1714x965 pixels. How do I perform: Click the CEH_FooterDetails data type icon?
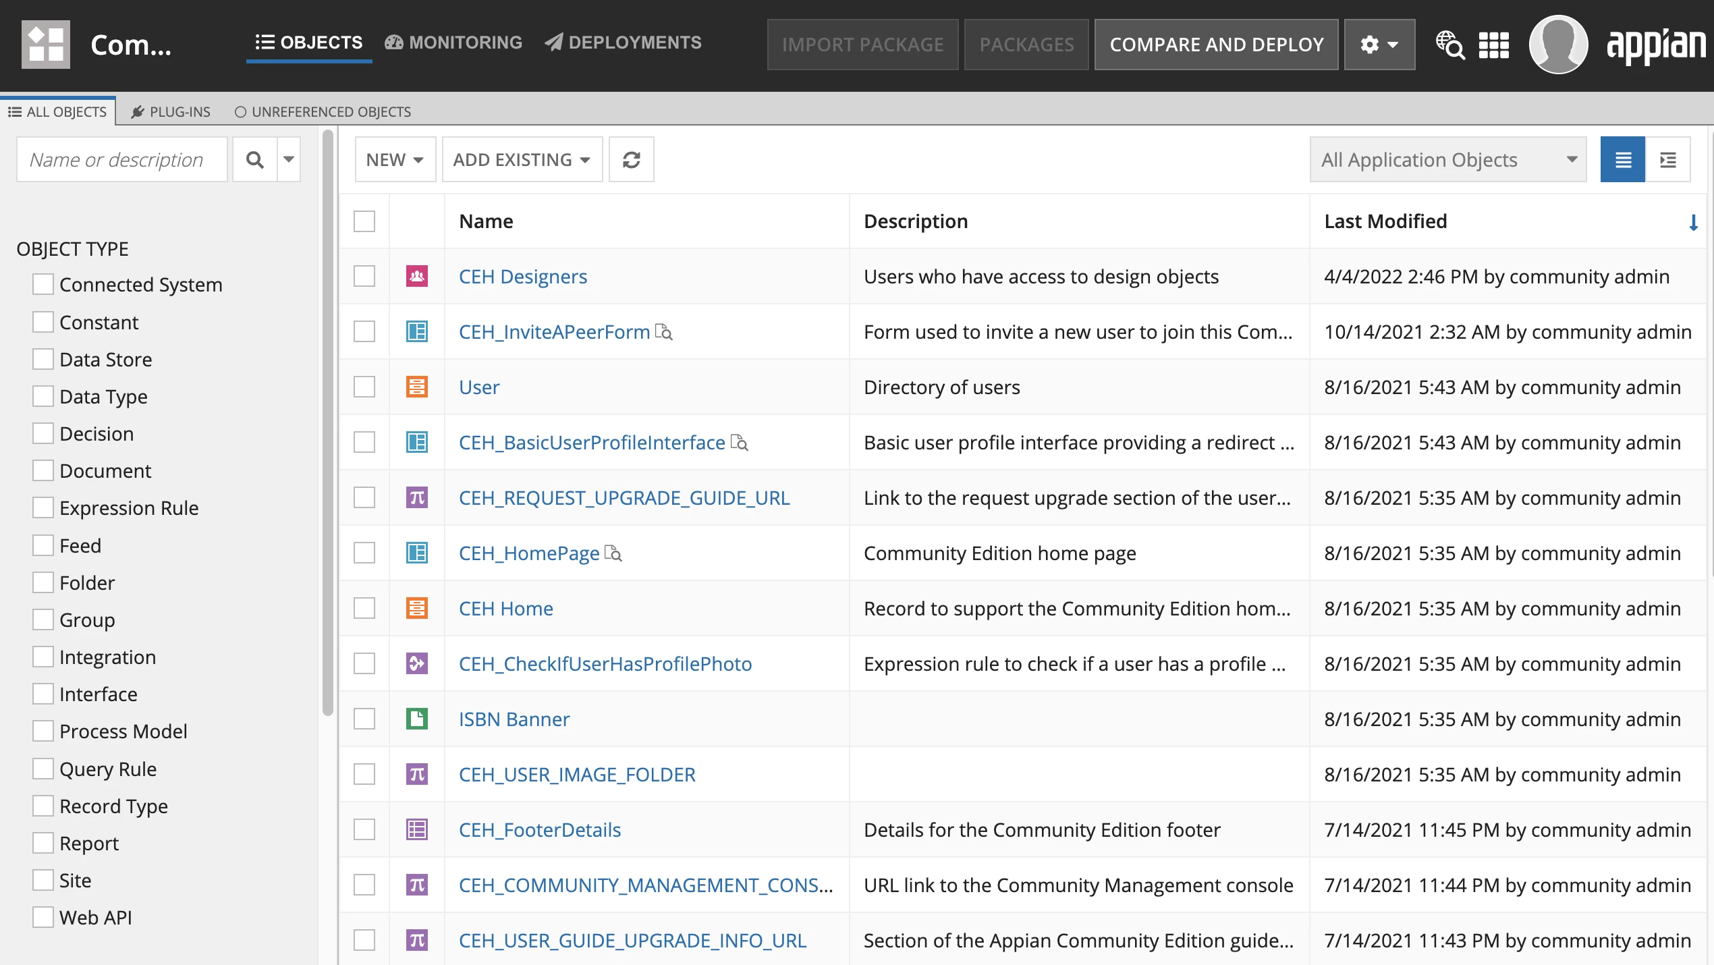(417, 829)
